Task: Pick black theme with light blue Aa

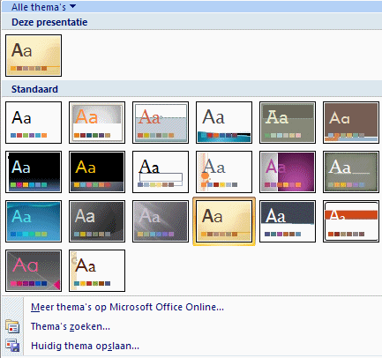Action: point(34,172)
